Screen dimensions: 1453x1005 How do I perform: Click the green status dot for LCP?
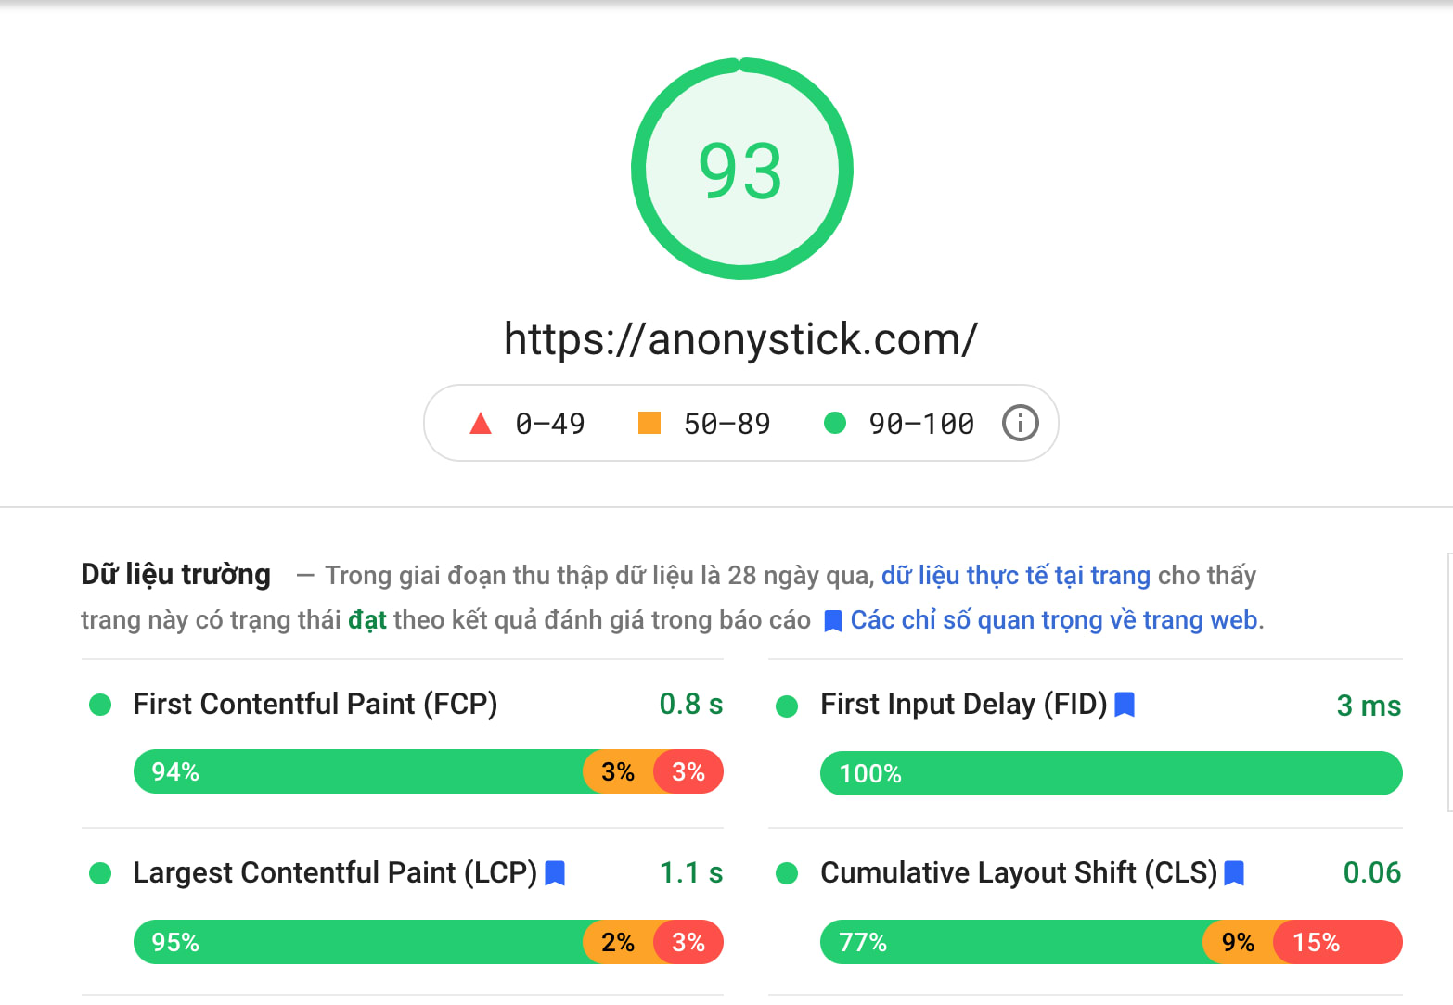pos(100,873)
